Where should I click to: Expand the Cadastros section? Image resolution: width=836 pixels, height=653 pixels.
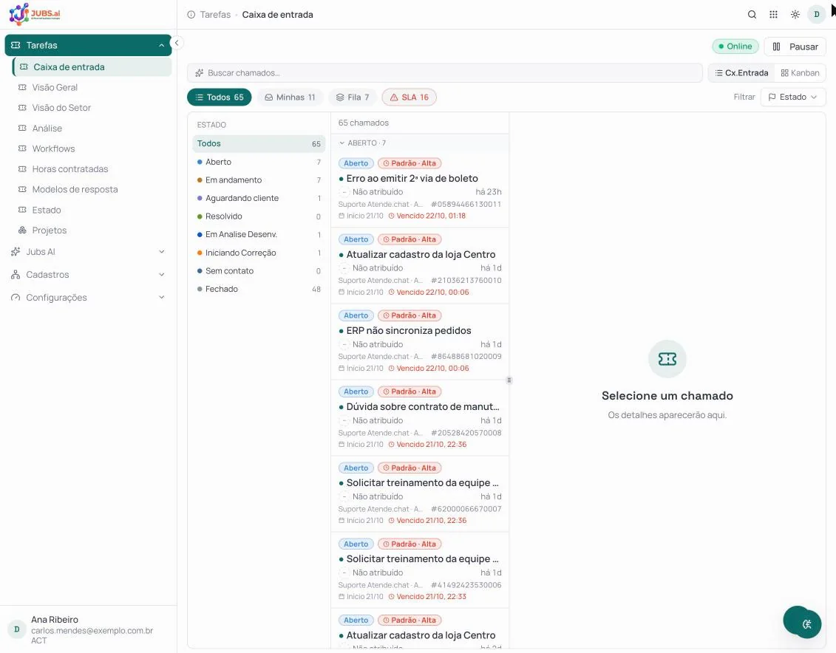(x=88, y=274)
